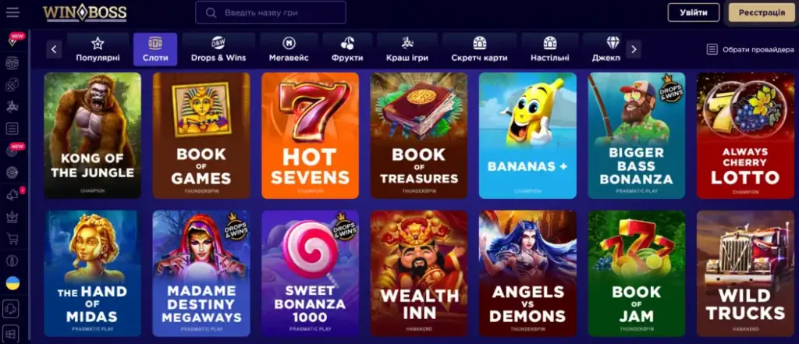Viewport: 799px width, 344px height.
Task: Focus the game name search field
Action: click(271, 12)
